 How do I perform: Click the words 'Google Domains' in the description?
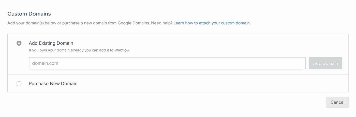point(134,23)
